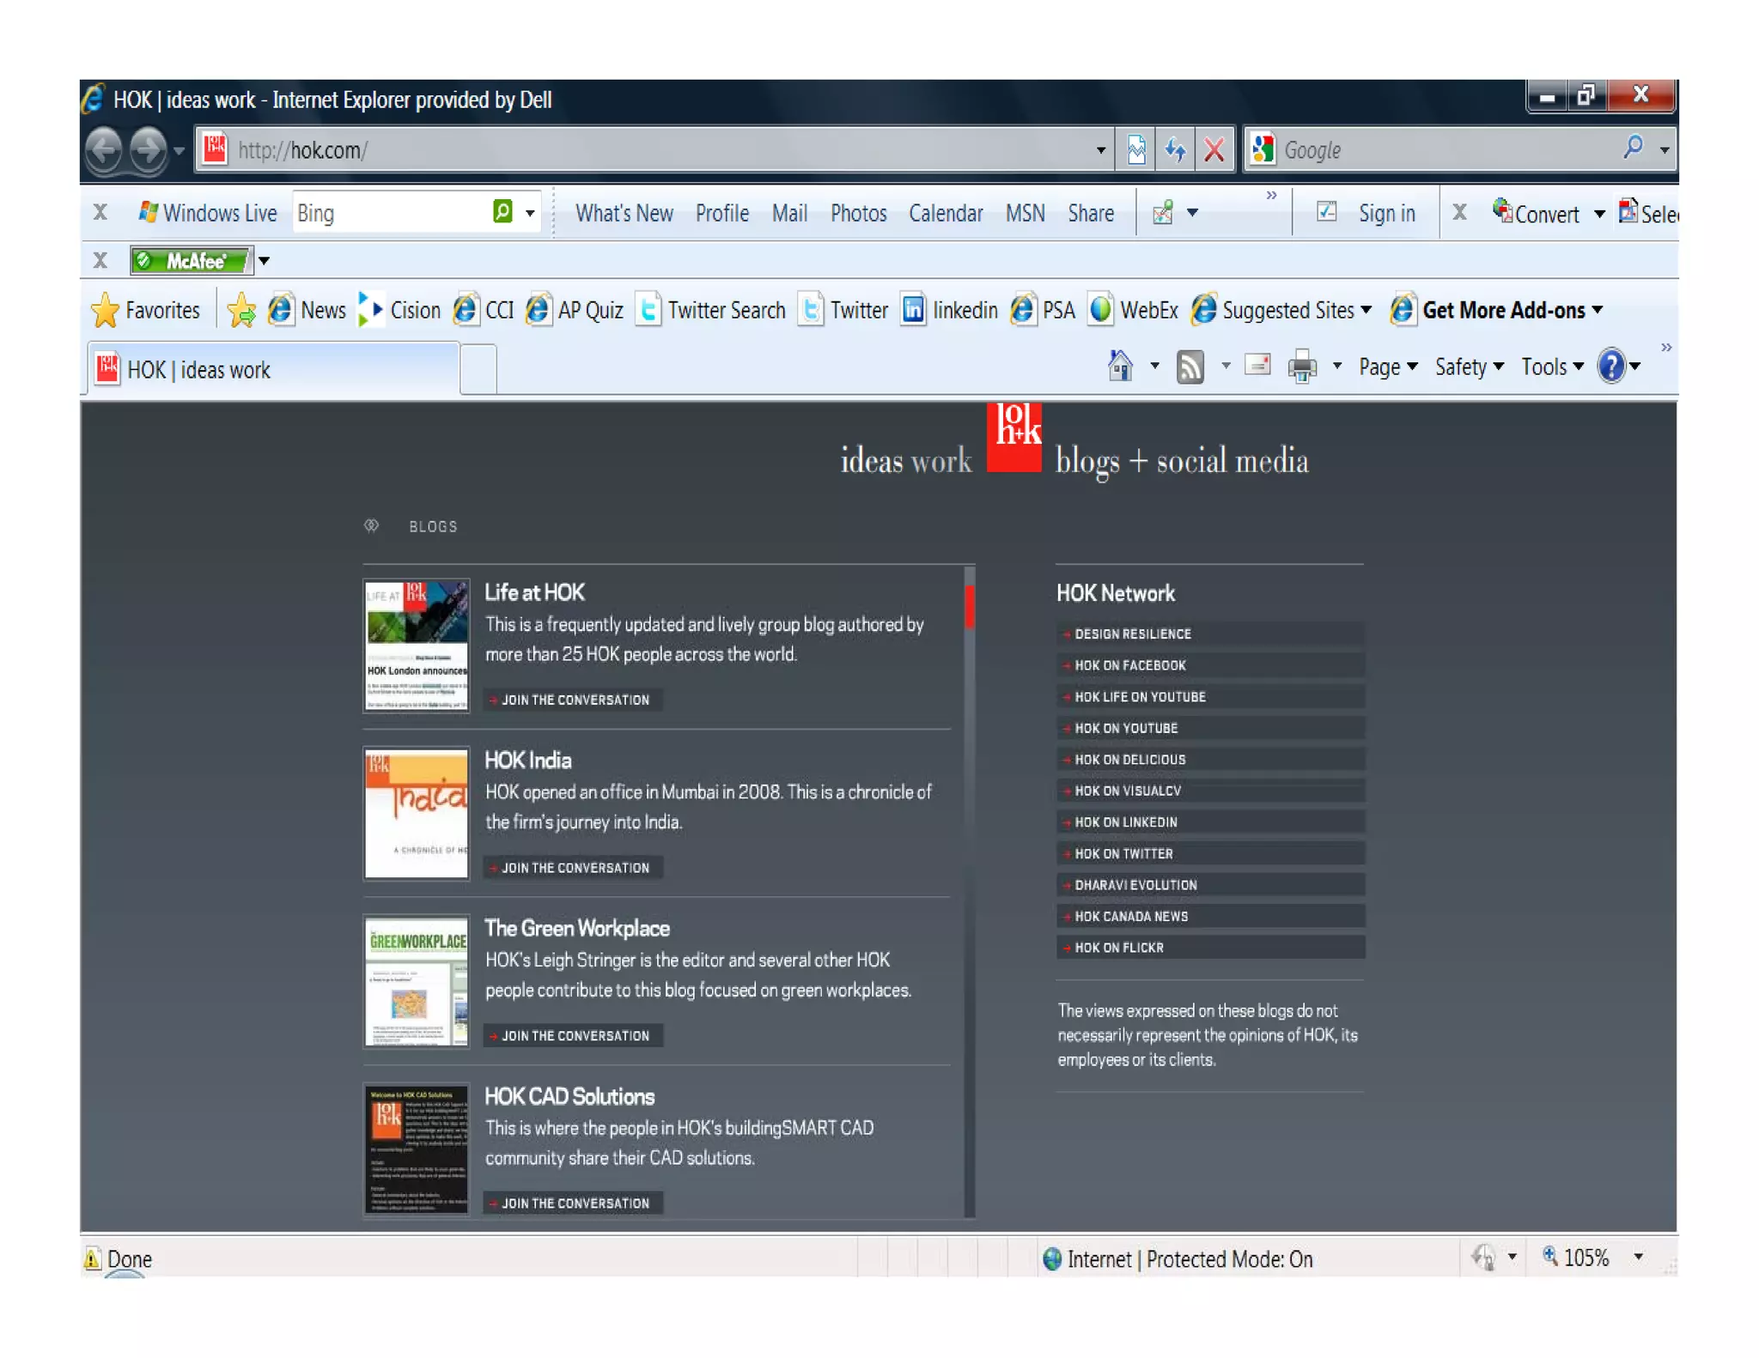The width and height of the screenshot is (1759, 1358).
Task: Click the Sign in toolbar link
Action: [x=1386, y=213]
